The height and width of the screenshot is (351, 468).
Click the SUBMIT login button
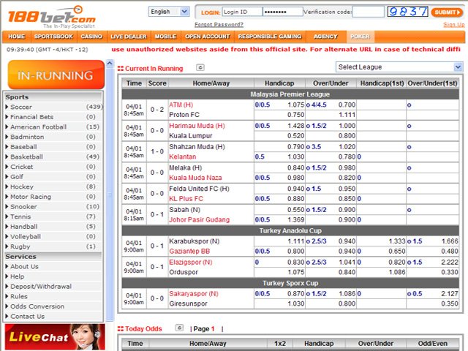[447, 12]
